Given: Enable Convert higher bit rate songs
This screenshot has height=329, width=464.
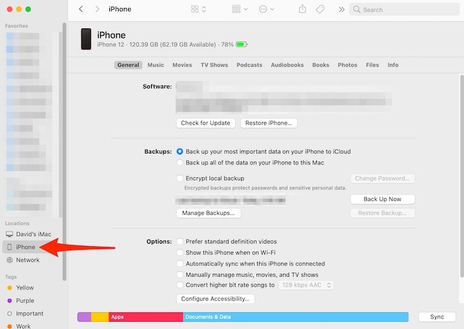Looking at the screenshot, I should coord(180,285).
